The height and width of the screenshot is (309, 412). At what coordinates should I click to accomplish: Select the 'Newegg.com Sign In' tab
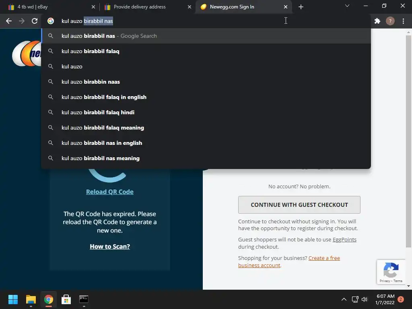[243, 7]
